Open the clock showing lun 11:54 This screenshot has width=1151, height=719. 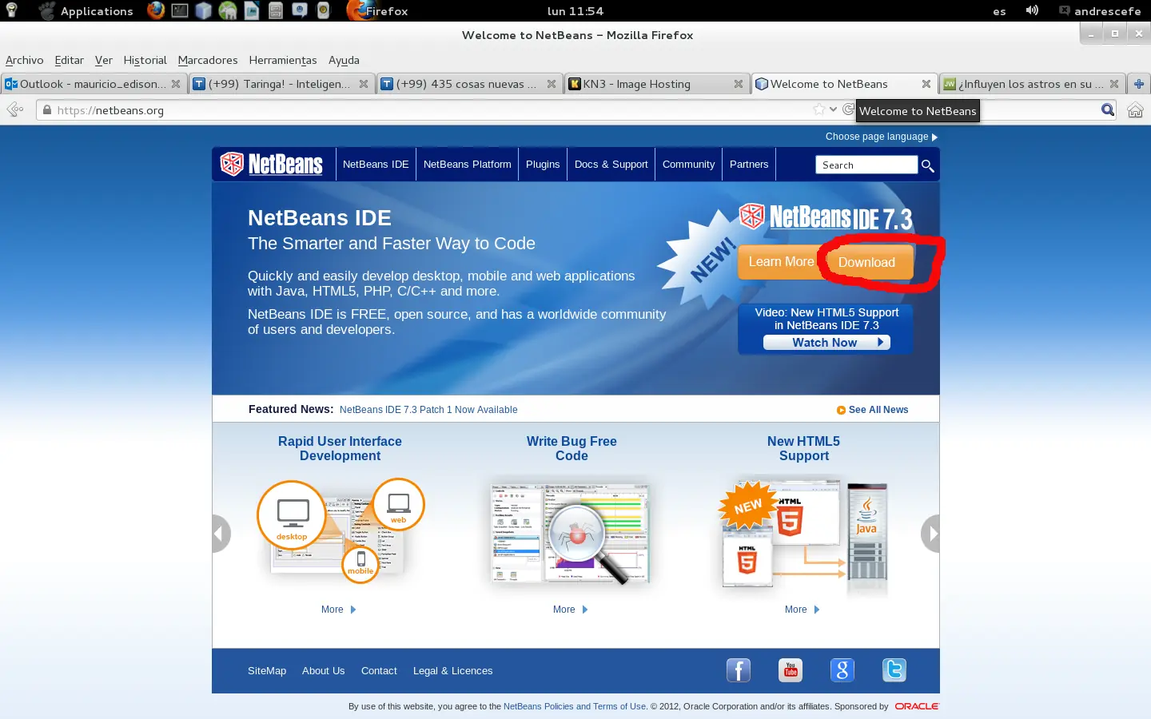tap(575, 11)
